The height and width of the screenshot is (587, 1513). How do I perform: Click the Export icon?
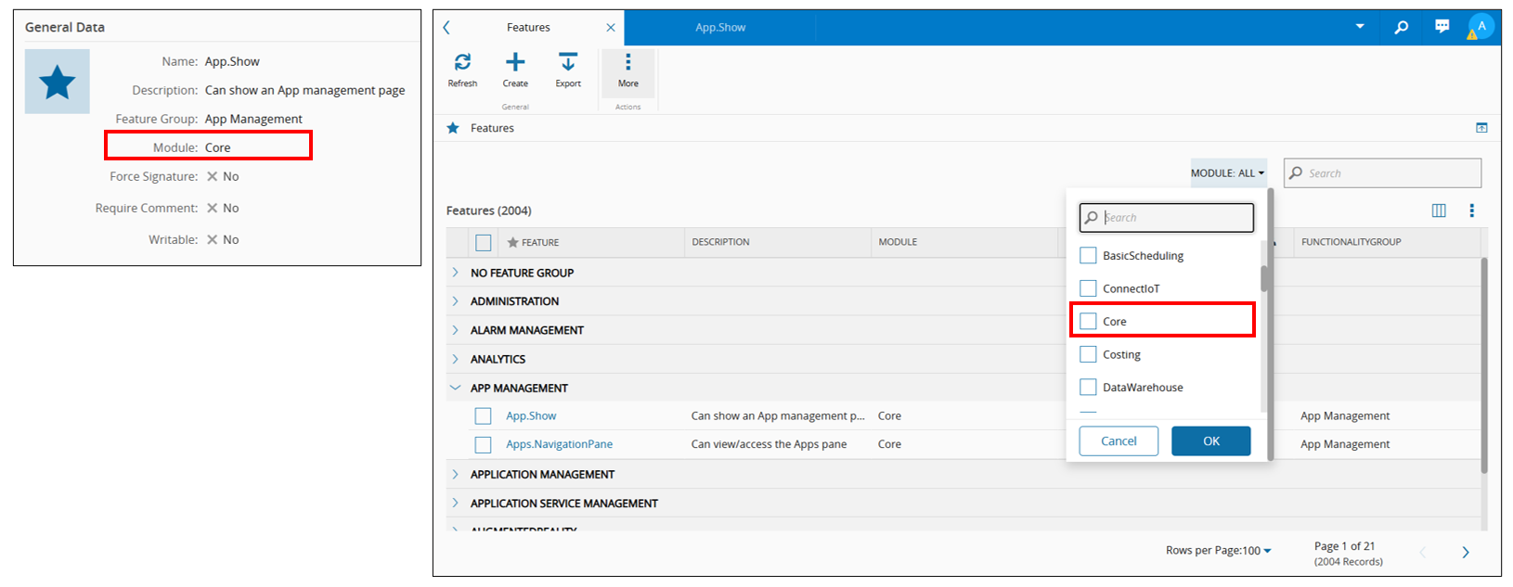(x=568, y=62)
